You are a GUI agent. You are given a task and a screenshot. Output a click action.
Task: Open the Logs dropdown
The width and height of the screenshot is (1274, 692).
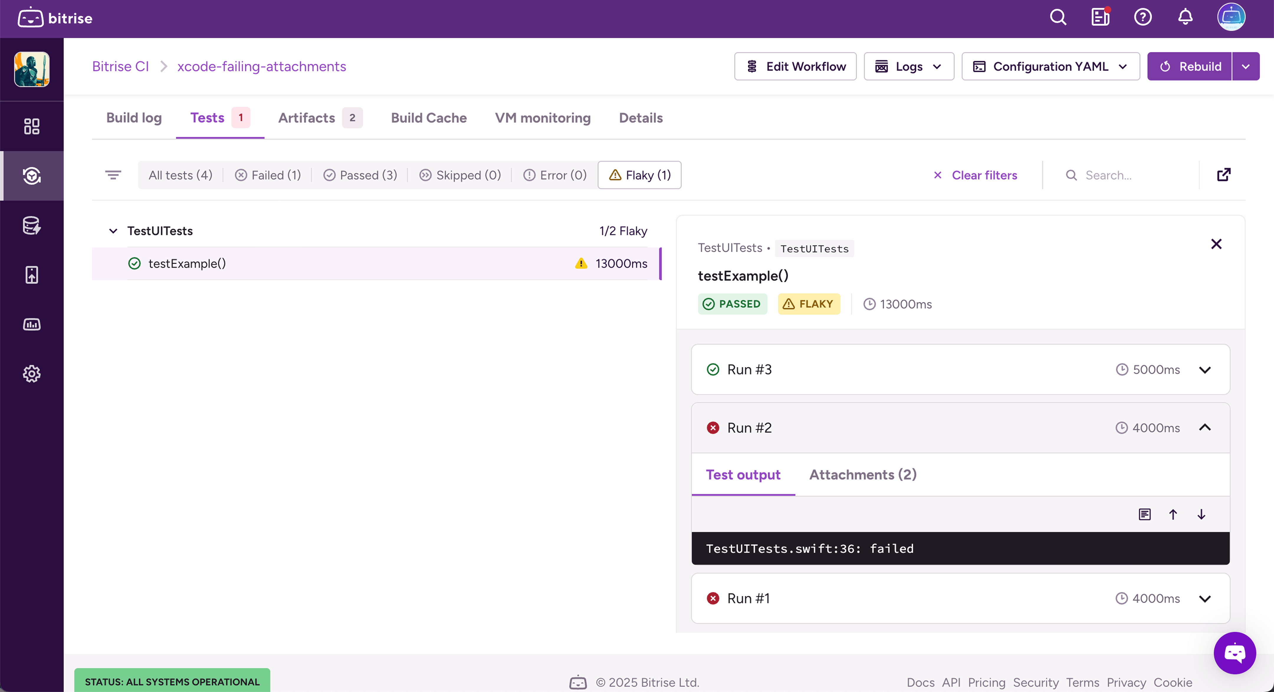pos(909,67)
